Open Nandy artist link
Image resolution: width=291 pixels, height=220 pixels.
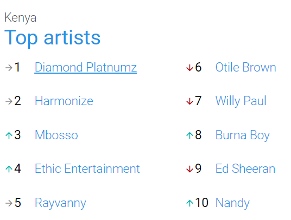tap(232, 203)
